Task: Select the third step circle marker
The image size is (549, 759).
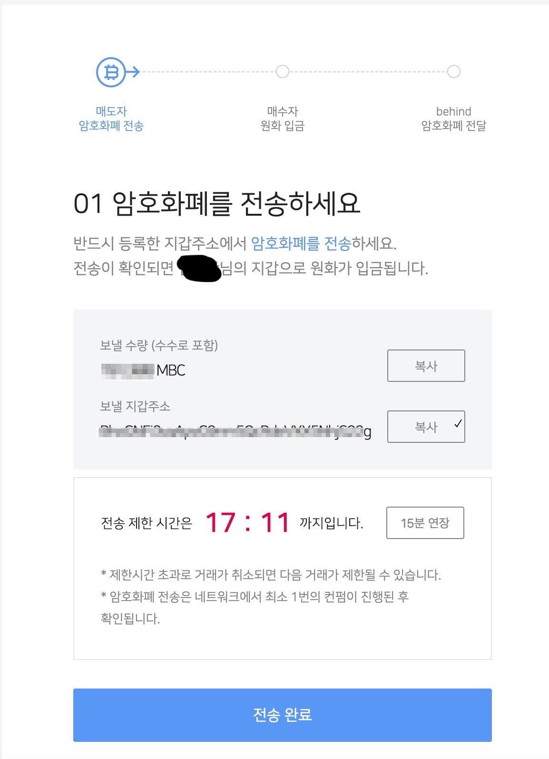Action: 454,71
